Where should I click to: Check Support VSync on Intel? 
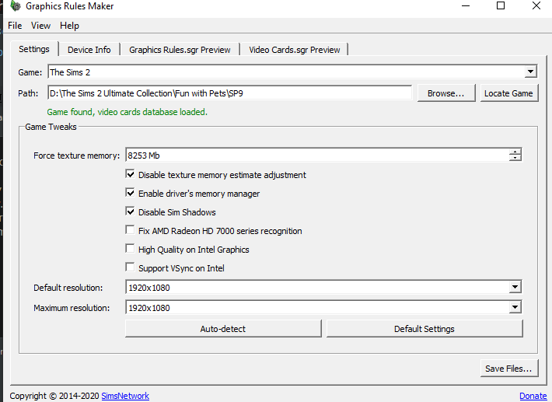[x=131, y=268]
